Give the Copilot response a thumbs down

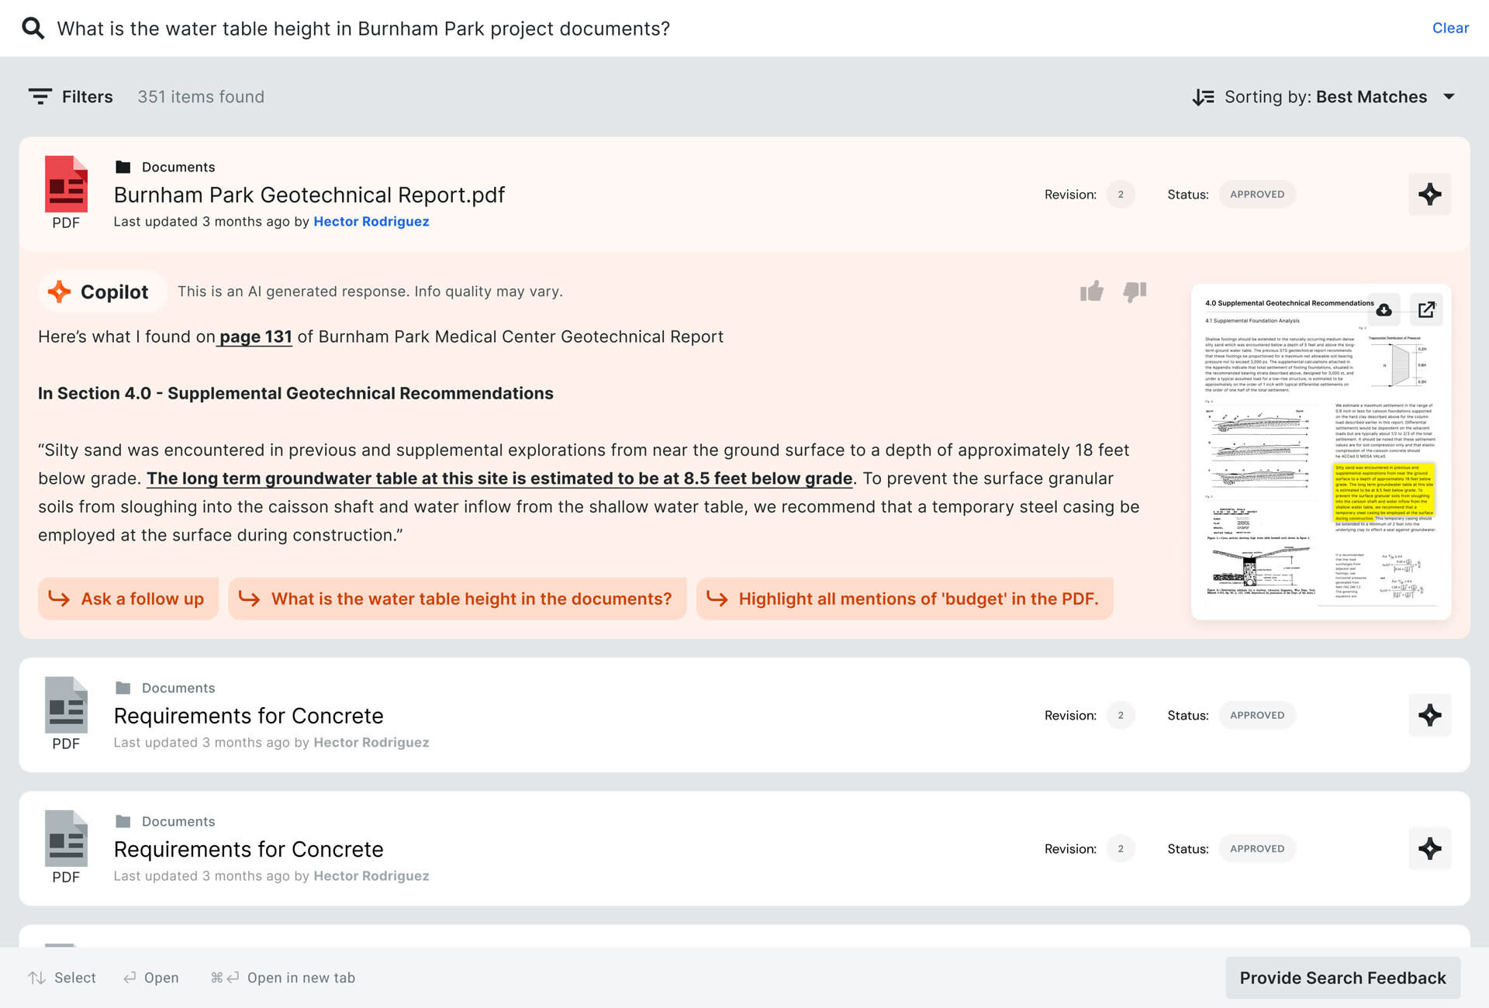1134,292
